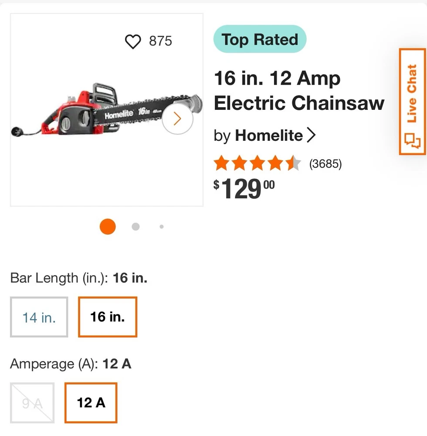The width and height of the screenshot is (427, 436).
Task: Click the 875 favorites count
Action: point(160,41)
